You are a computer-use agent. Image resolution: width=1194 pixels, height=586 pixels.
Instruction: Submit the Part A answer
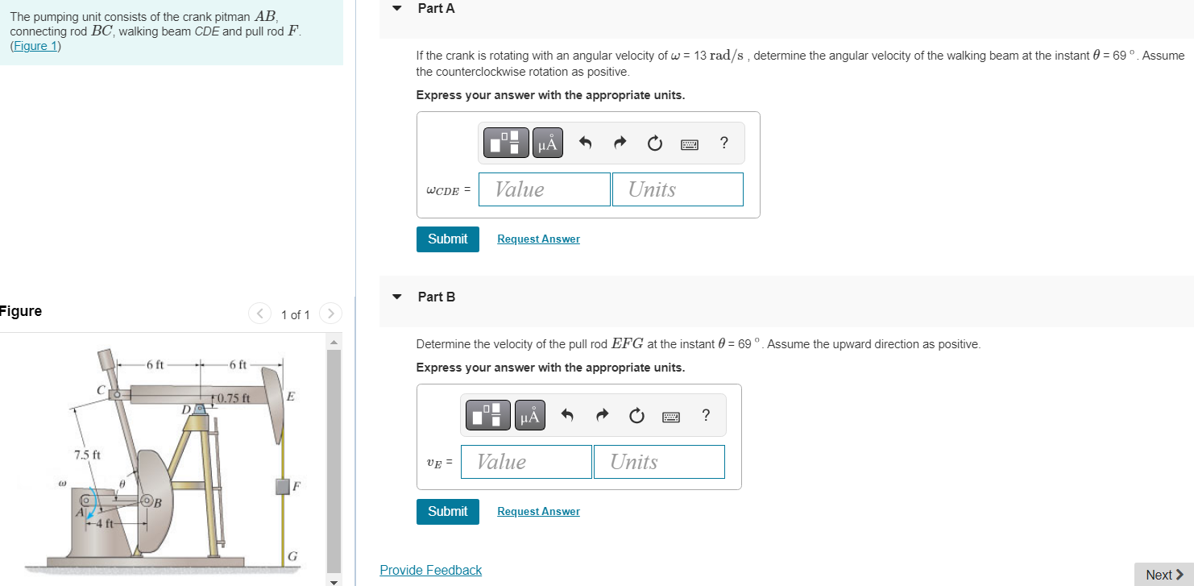click(x=448, y=239)
